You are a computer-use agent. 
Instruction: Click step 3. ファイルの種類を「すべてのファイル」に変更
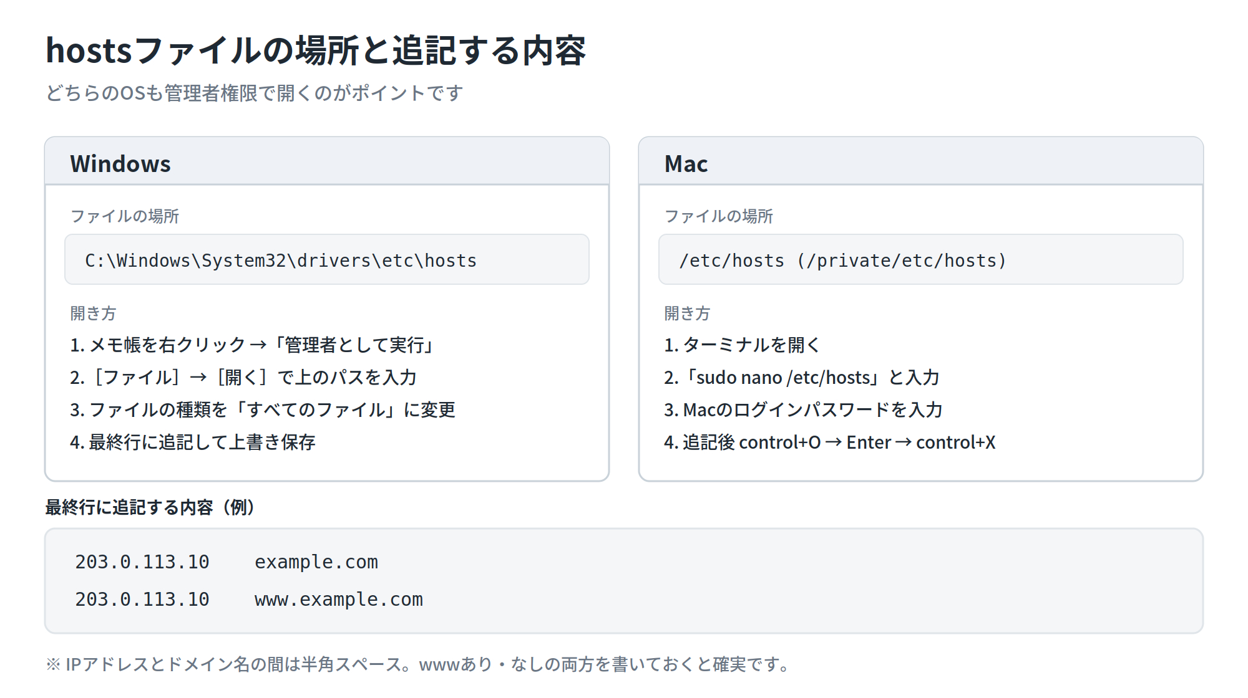point(263,409)
